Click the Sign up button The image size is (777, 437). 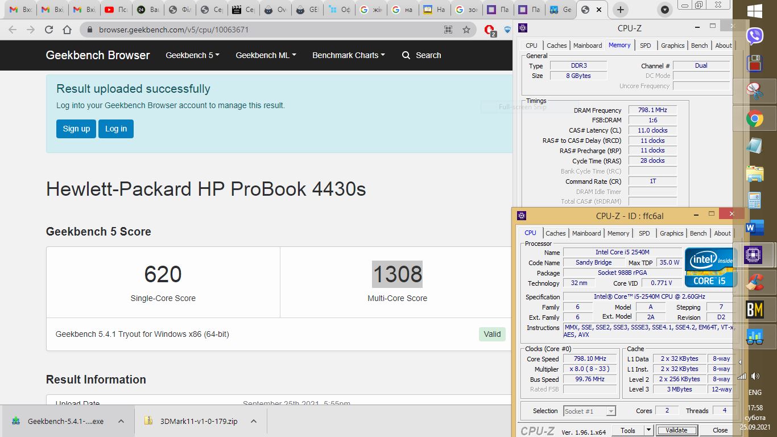coord(76,129)
